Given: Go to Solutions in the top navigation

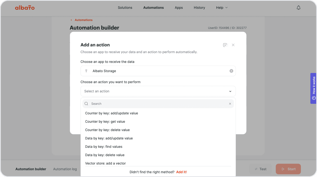Looking at the screenshot, I should tap(125, 8).
